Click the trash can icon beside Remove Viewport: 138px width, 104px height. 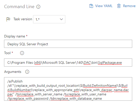coord(119,6)
